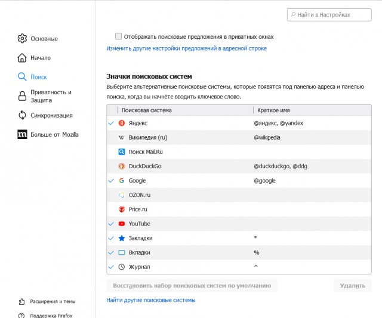Click the Удалить button
The height and width of the screenshot is (318, 382).
pos(352,285)
